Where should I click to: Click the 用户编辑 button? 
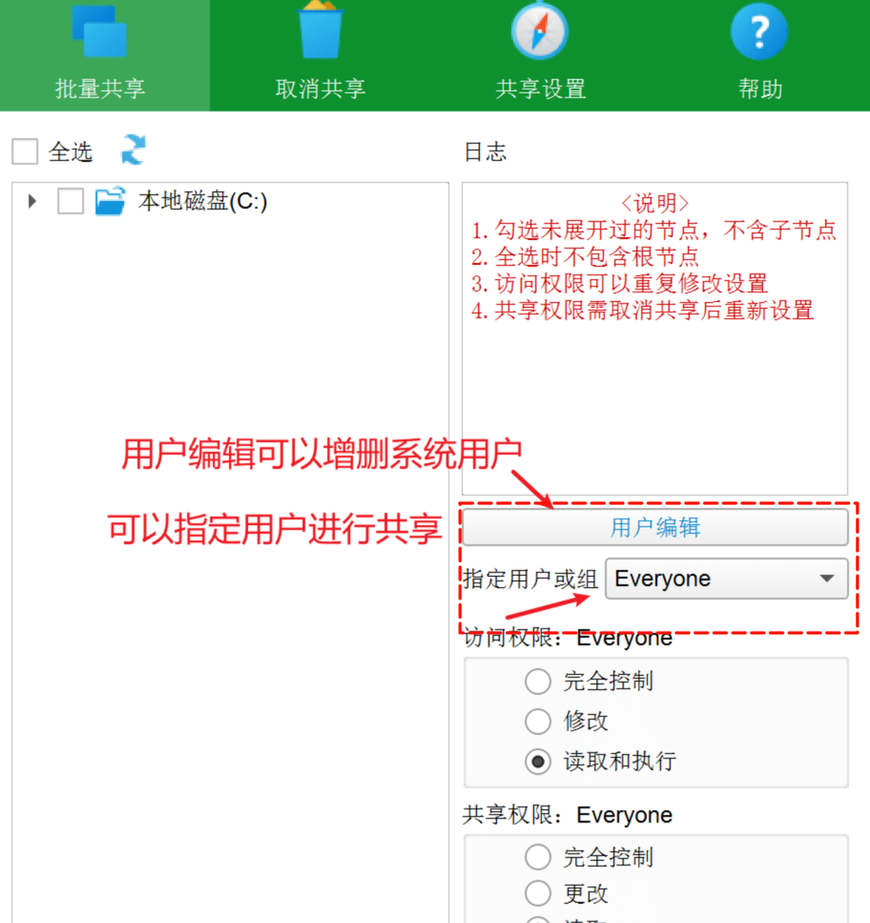(655, 528)
